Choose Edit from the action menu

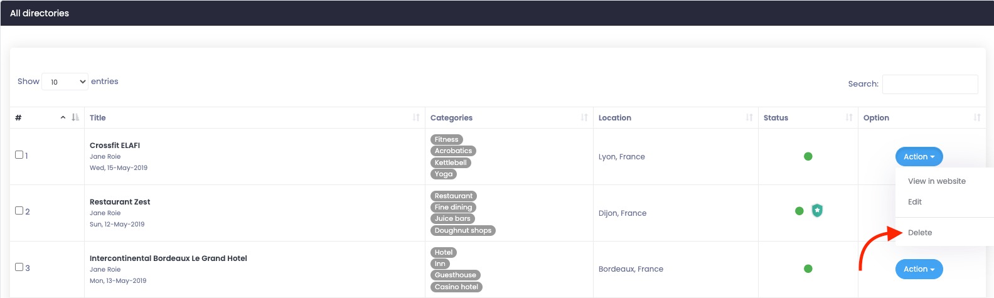(x=915, y=202)
